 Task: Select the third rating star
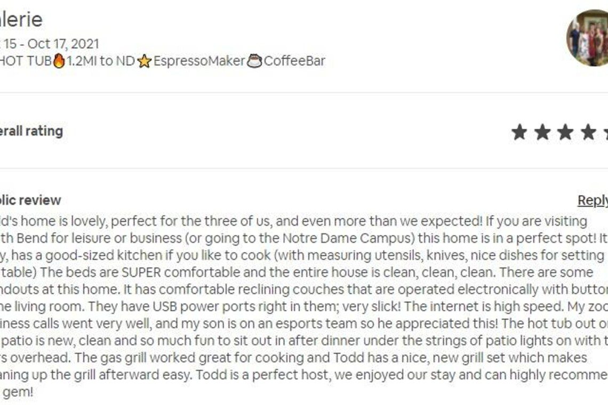pos(565,132)
